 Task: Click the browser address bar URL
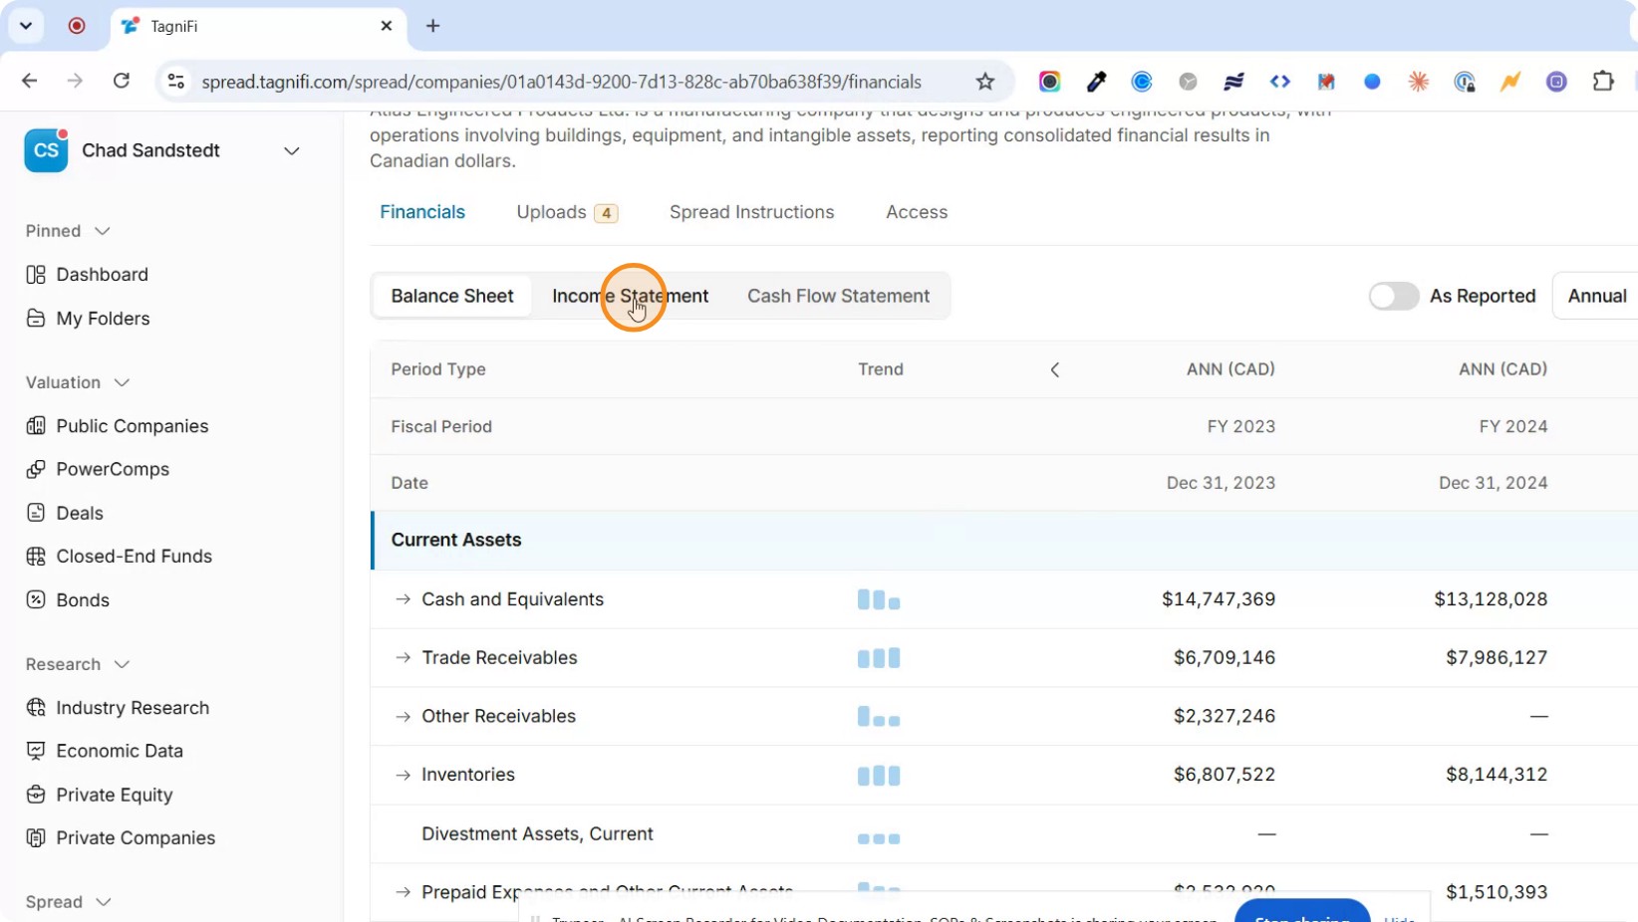[x=561, y=82]
